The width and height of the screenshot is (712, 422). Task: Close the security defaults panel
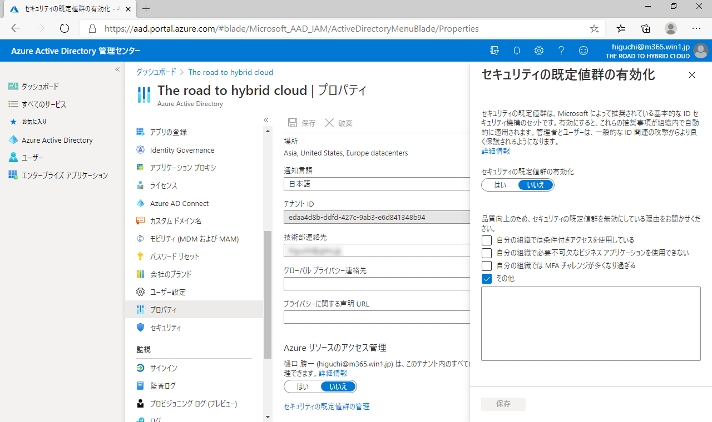coord(692,75)
